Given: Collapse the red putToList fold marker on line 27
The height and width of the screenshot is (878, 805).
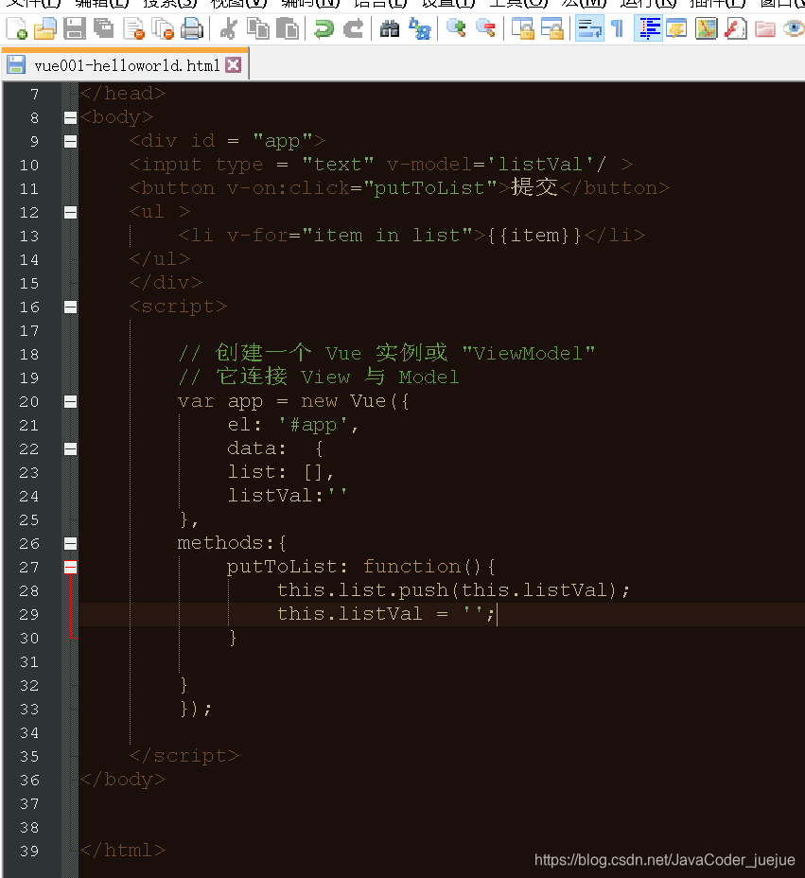Looking at the screenshot, I should point(71,568).
